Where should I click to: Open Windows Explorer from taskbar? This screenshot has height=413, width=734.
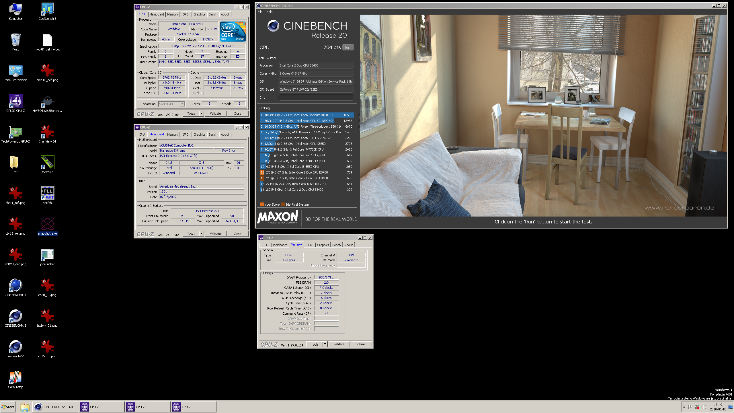(25, 407)
